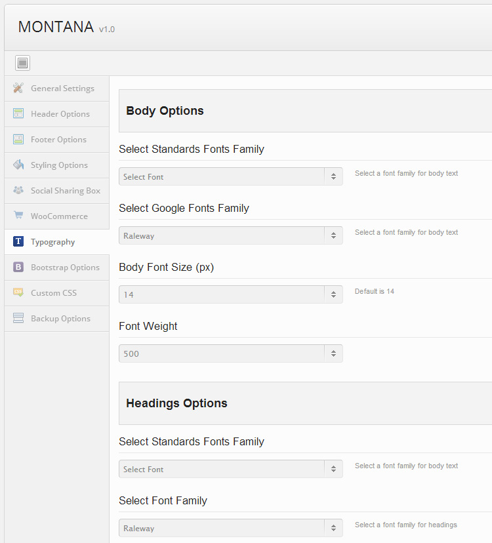Go to the Backup Options section
This screenshot has height=543, width=492.
point(60,319)
